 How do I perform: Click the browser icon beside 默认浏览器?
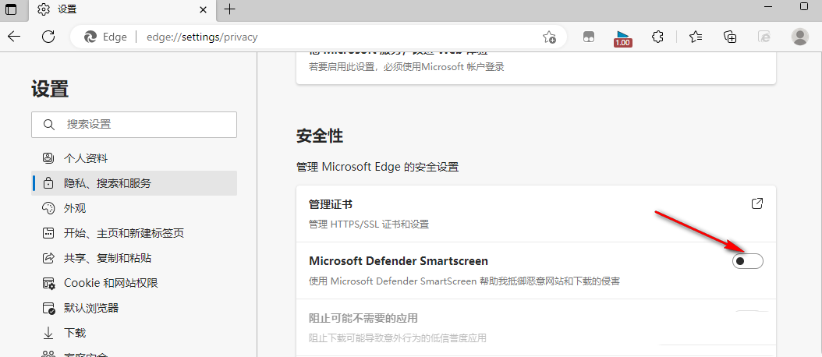click(48, 308)
